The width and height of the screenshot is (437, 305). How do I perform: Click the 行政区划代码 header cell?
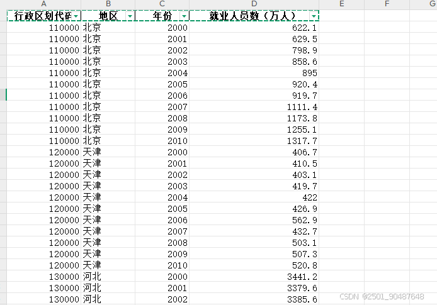click(43, 16)
